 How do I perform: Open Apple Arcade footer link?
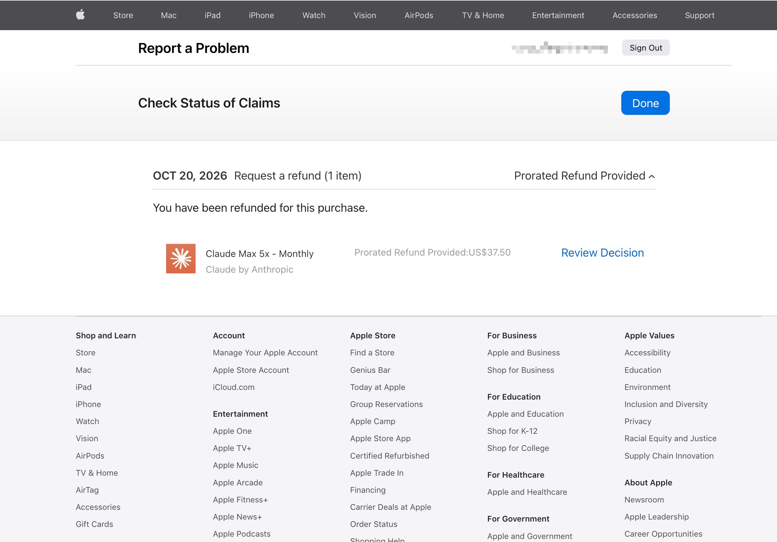point(238,482)
